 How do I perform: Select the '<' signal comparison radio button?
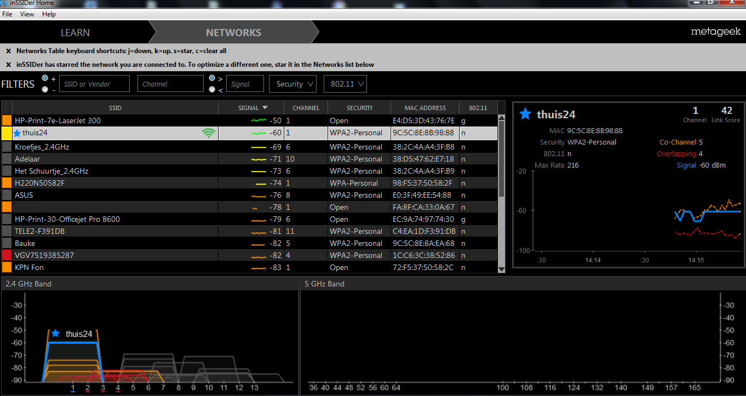tap(212, 89)
